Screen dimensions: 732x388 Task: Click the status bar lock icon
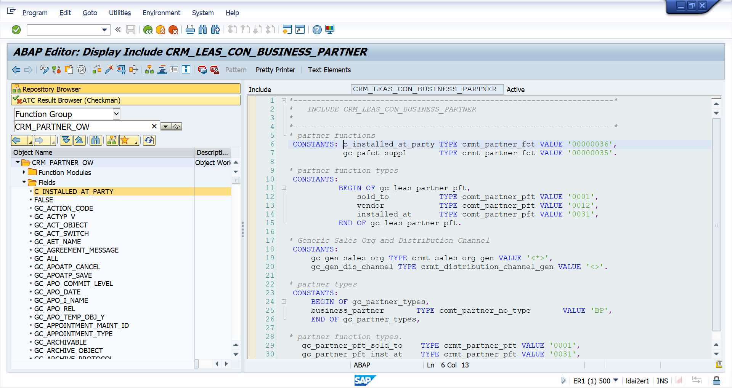[717, 380]
